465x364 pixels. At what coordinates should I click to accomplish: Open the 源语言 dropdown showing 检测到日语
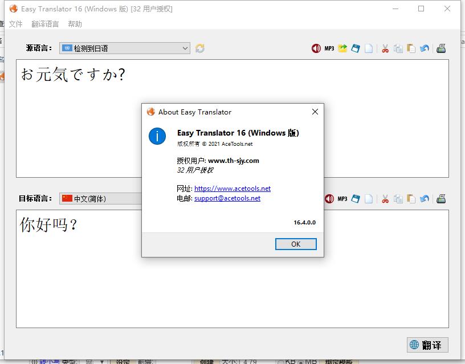click(x=125, y=48)
